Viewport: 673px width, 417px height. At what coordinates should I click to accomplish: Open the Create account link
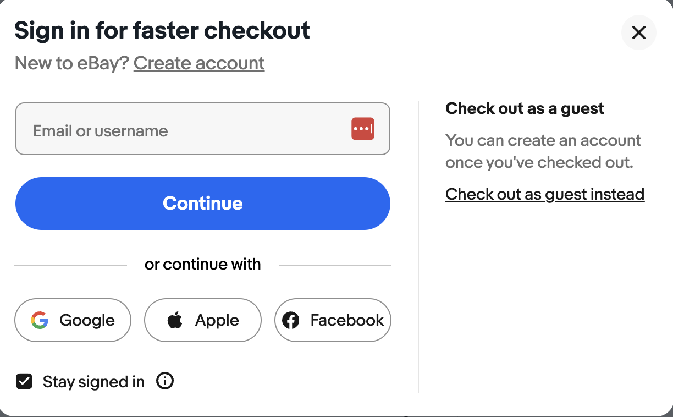click(198, 63)
